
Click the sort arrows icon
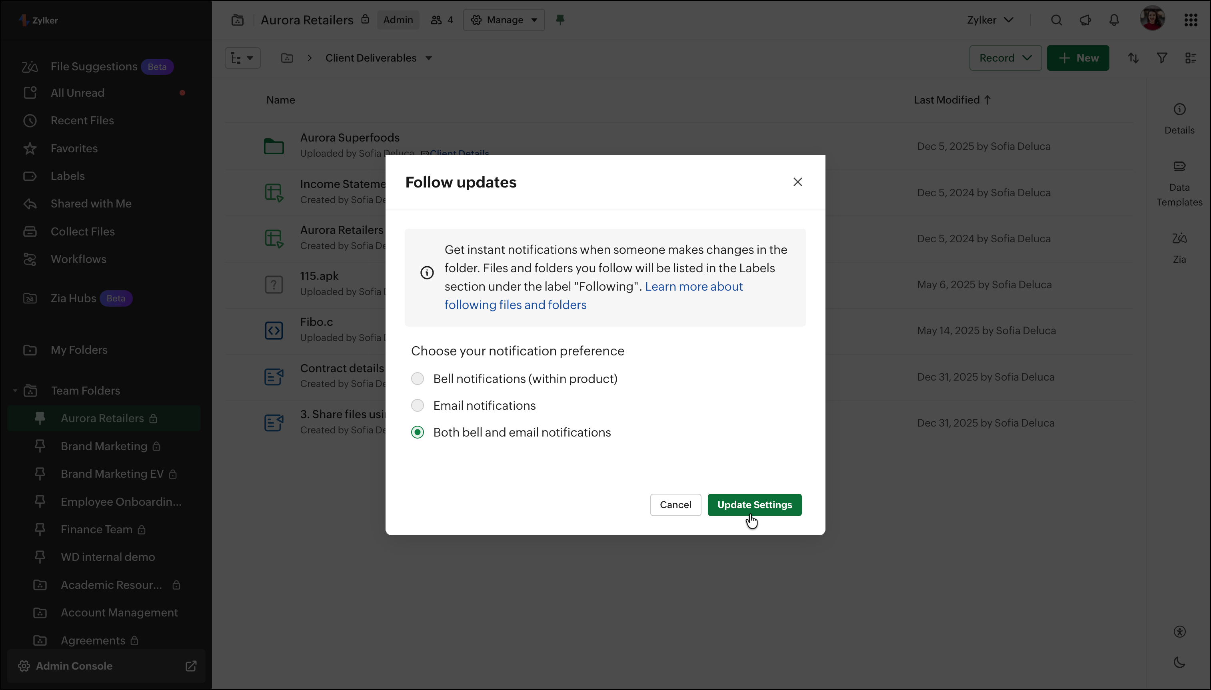tap(1133, 58)
